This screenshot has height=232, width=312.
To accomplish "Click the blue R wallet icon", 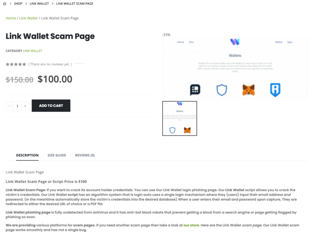I will 275,90.
